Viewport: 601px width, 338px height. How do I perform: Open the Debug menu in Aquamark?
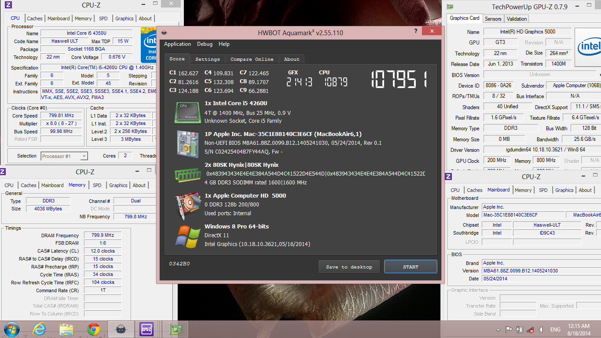(x=205, y=44)
